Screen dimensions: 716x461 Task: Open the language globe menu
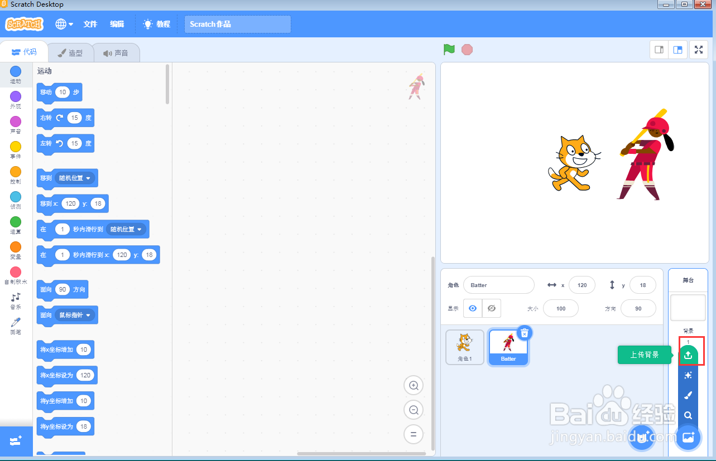(64, 24)
